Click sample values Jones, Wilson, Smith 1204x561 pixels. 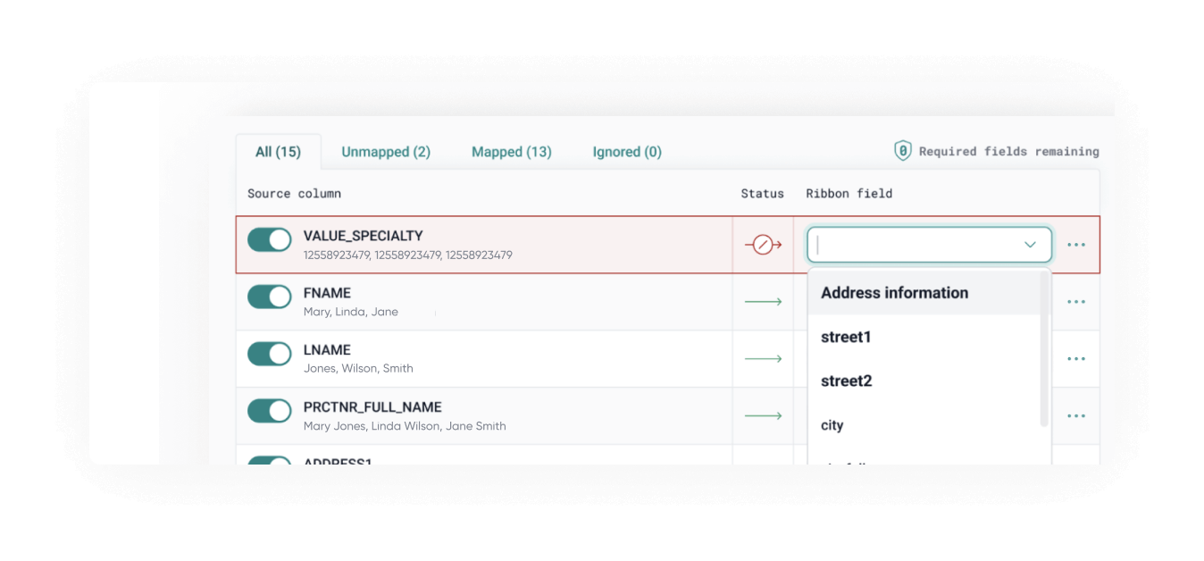(x=358, y=369)
